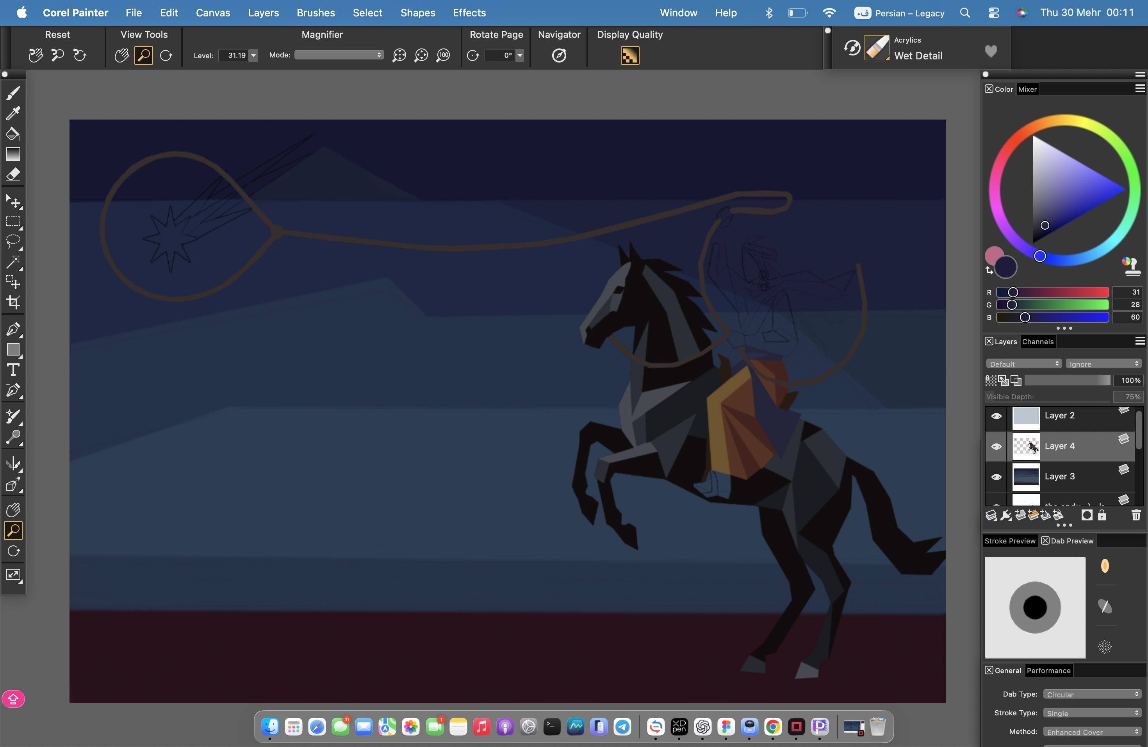Select the Rotate Page tool in toolbox
The height and width of the screenshot is (747, 1148).
click(x=14, y=551)
